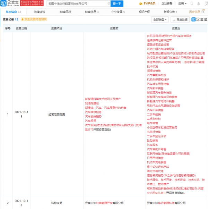208x209 pixels.
Task: Open notifications bell icon
Action: 198,3
